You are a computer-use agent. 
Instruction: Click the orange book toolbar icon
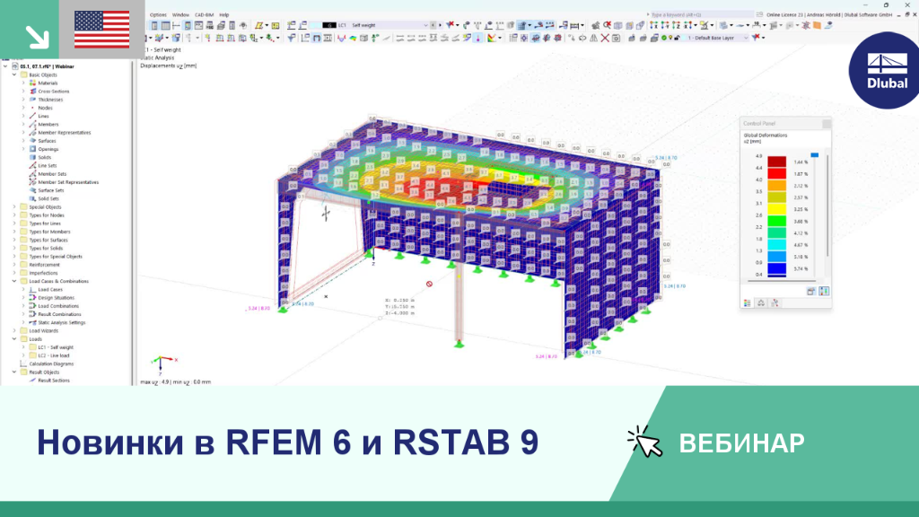pyautogui.click(x=817, y=25)
